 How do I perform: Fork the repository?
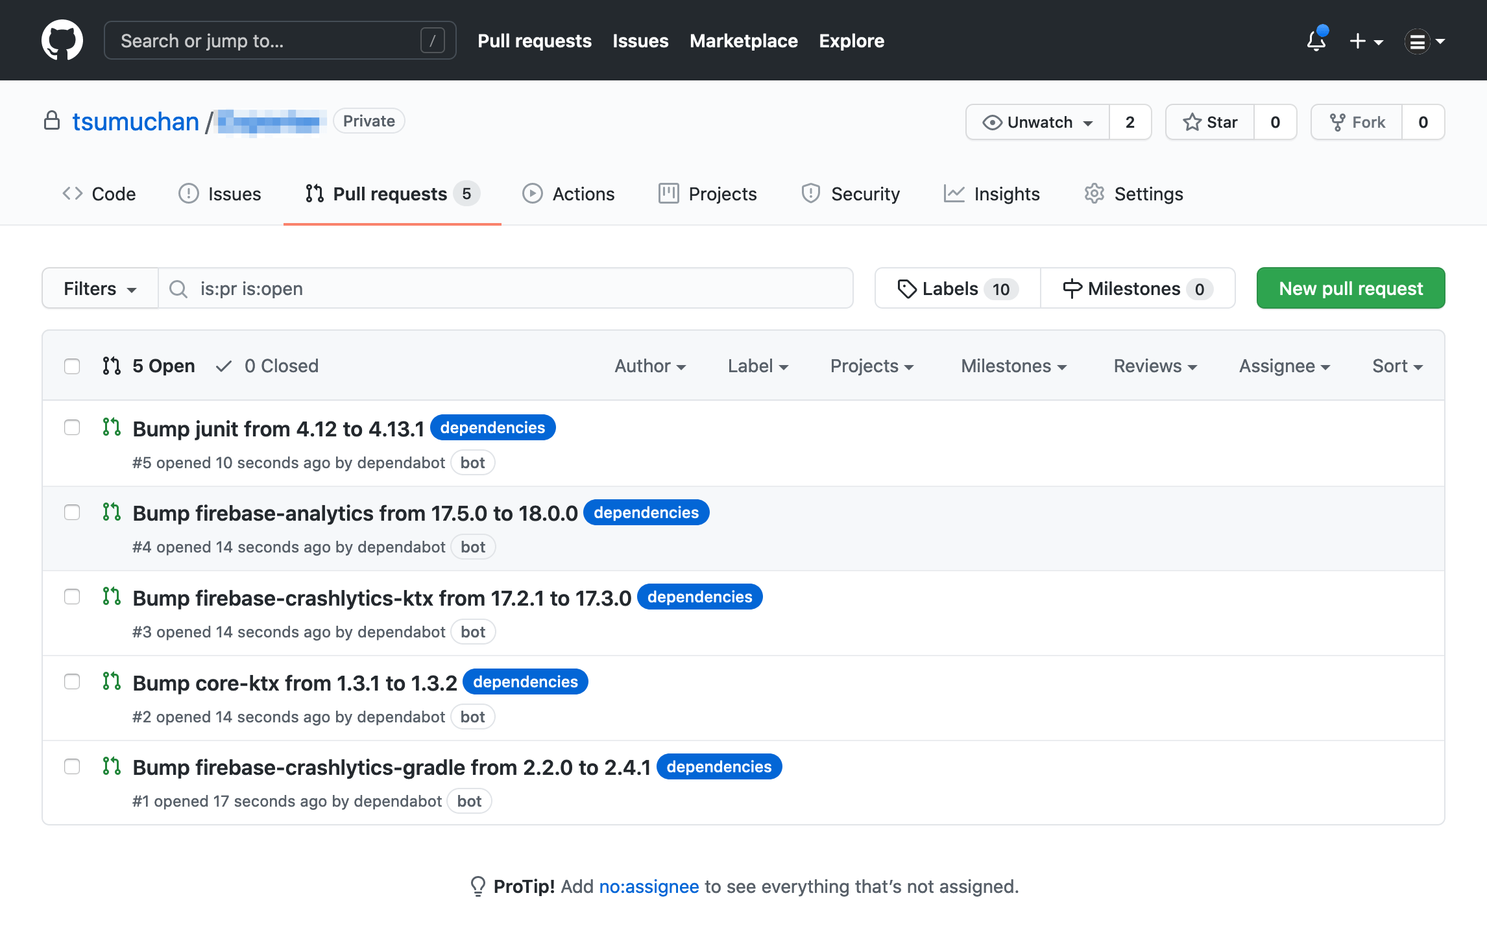tap(1357, 122)
